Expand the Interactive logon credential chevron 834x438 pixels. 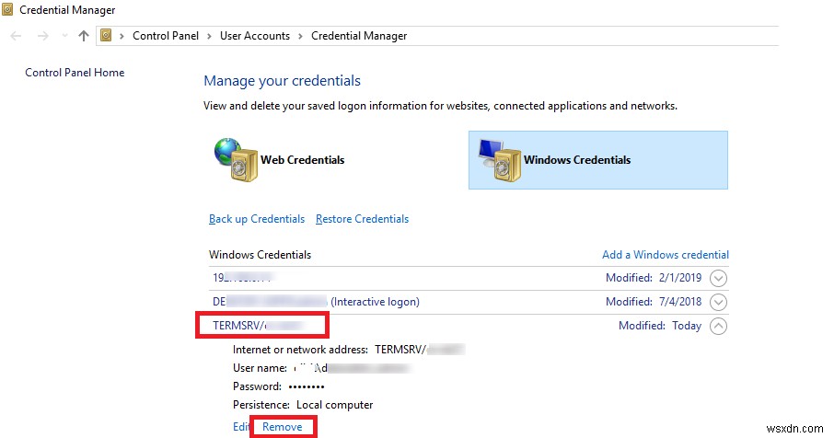(x=719, y=302)
